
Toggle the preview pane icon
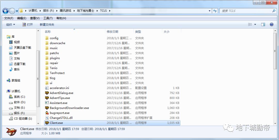pyautogui.click(x=263, y=25)
